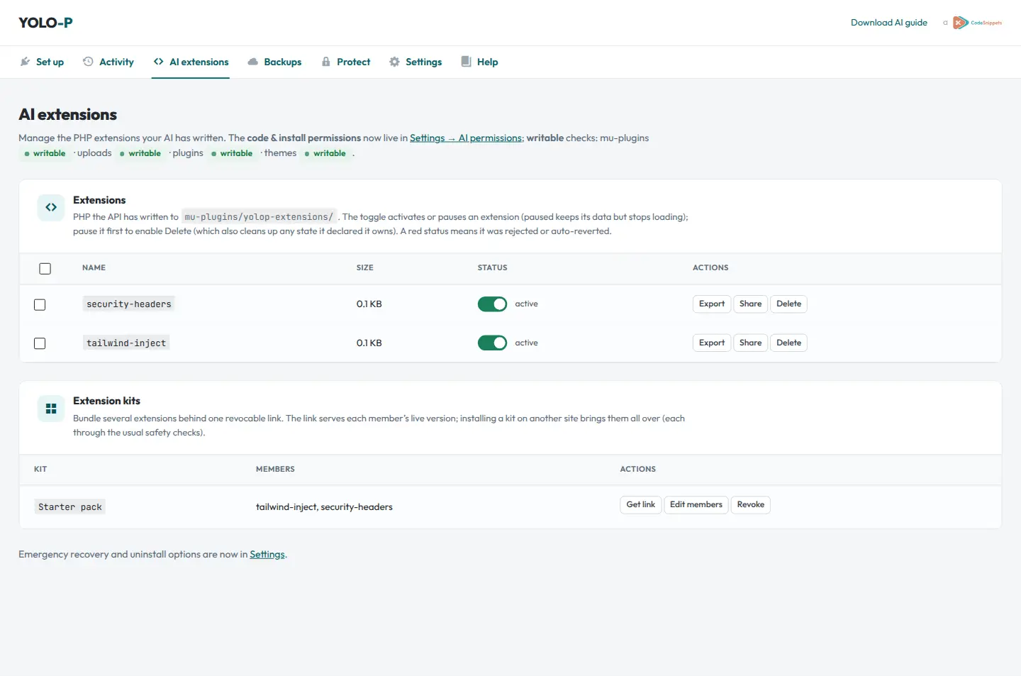Image resolution: width=1021 pixels, height=676 pixels.
Task: Click the YOLO-P logo
Action: (45, 23)
